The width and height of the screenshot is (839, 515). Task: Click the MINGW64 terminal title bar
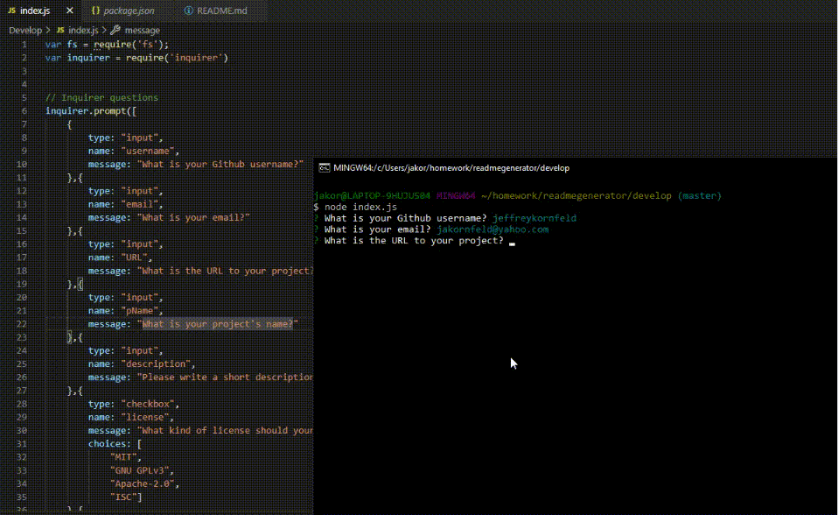tap(451, 167)
